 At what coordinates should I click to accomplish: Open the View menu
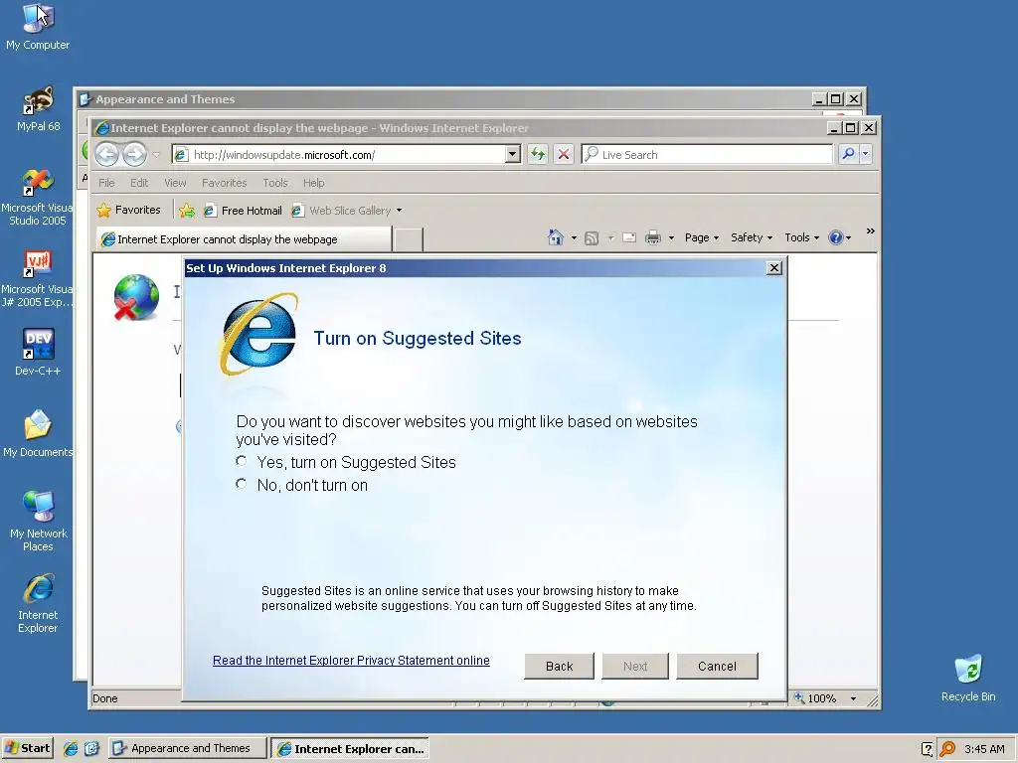tap(175, 183)
